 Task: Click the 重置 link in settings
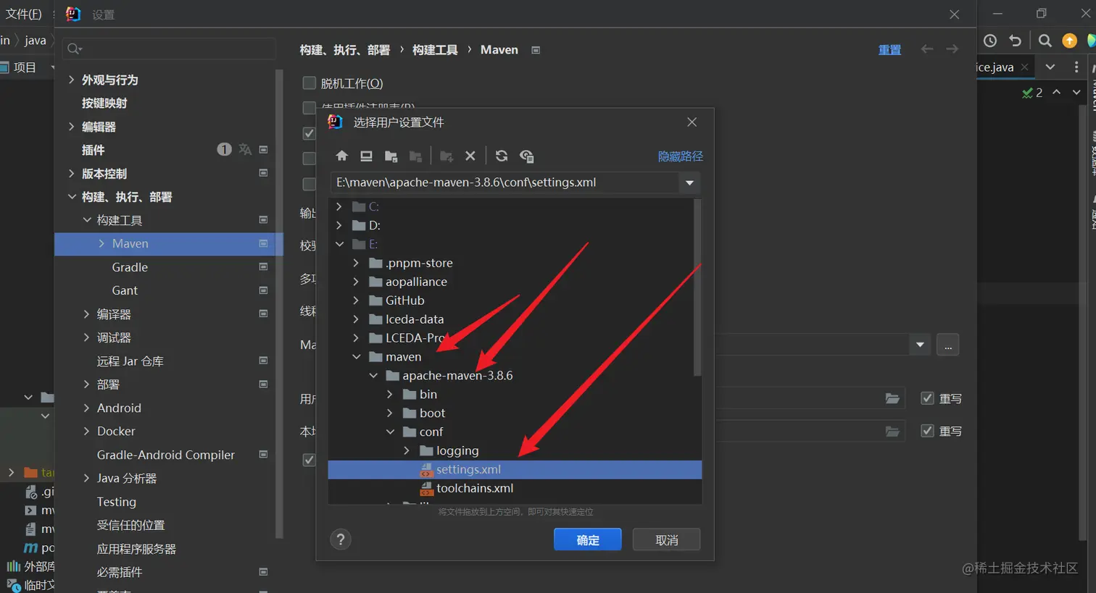pyautogui.click(x=889, y=50)
